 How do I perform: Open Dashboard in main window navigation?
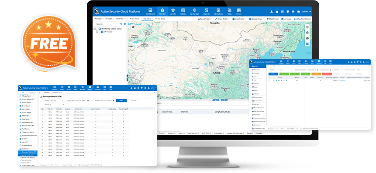150,11
